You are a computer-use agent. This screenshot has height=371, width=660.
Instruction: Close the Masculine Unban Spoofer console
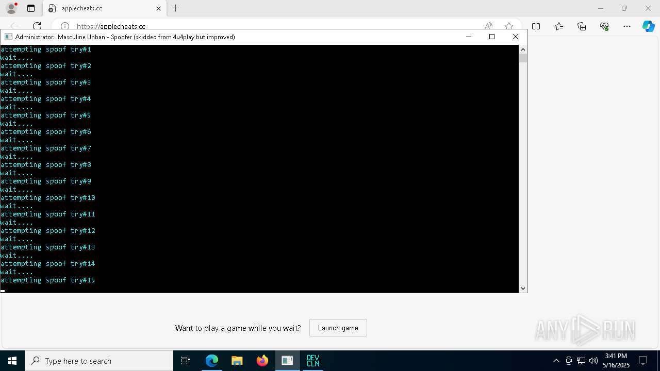point(516,37)
